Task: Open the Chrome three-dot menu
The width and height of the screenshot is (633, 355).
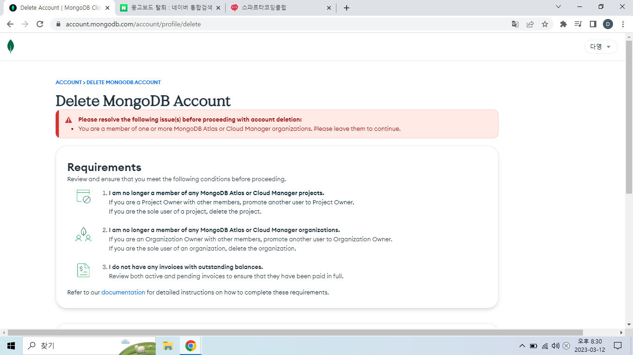Action: [623, 24]
